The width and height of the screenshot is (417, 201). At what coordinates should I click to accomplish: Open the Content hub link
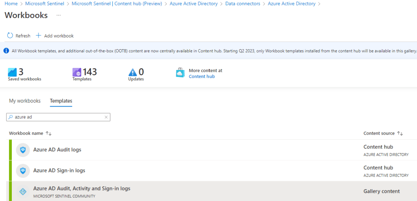pos(202,76)
